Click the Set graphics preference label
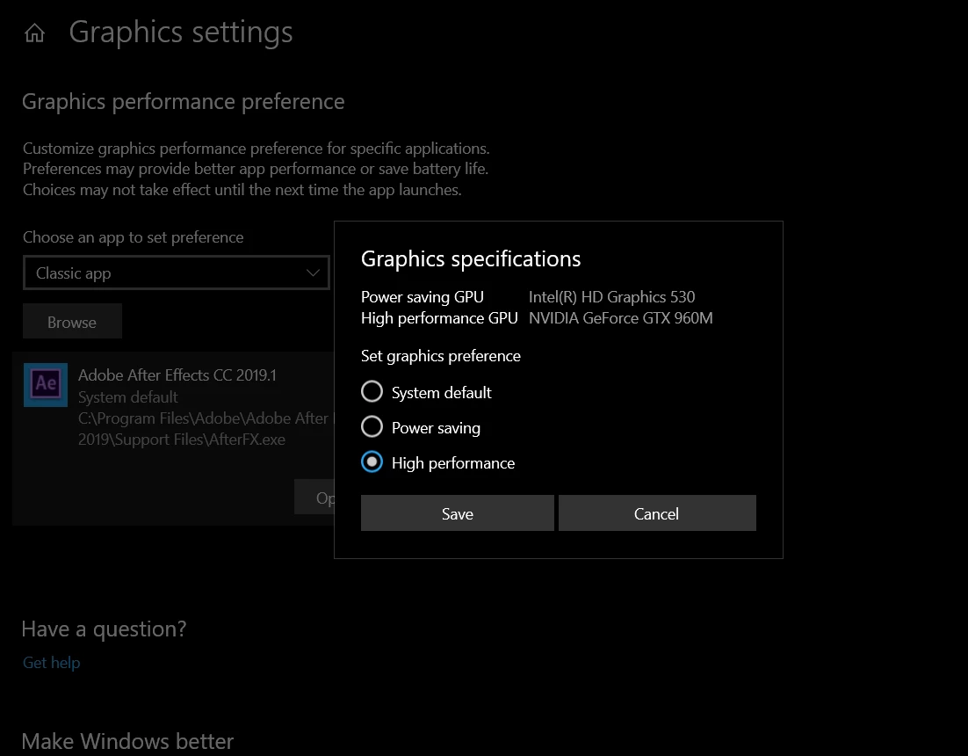Screen dimensions: 968x756 [441, 356]
